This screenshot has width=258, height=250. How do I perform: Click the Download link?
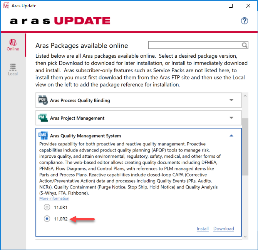click(223, 228)
